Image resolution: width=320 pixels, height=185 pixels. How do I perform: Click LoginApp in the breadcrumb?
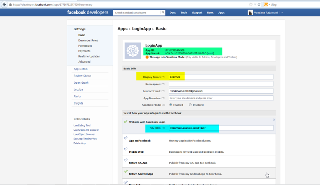pos(142,29)
